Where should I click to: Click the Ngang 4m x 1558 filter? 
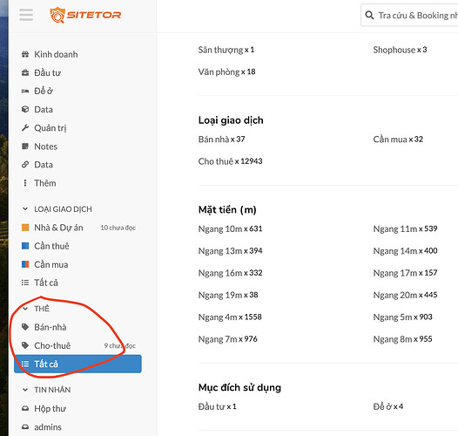click(230, 317)
